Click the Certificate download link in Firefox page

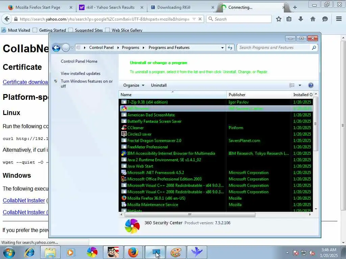25,82
